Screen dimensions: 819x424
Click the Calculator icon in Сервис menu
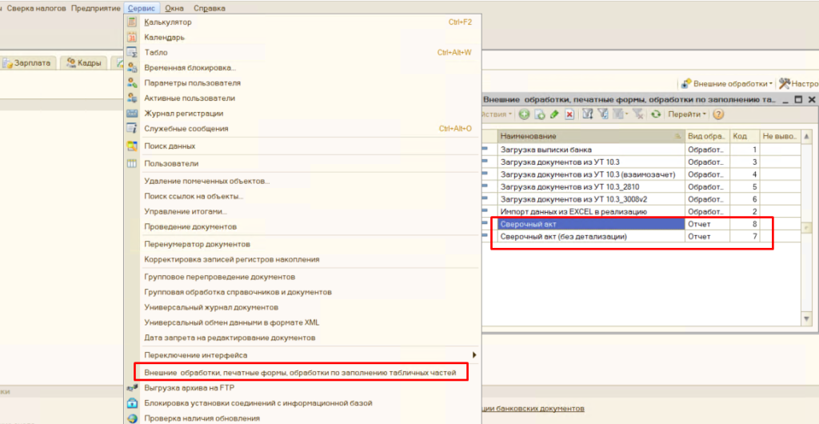click(133, 22)
